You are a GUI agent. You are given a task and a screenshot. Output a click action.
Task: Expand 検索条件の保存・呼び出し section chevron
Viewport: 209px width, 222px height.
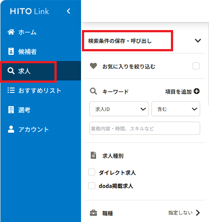[198, 41]
